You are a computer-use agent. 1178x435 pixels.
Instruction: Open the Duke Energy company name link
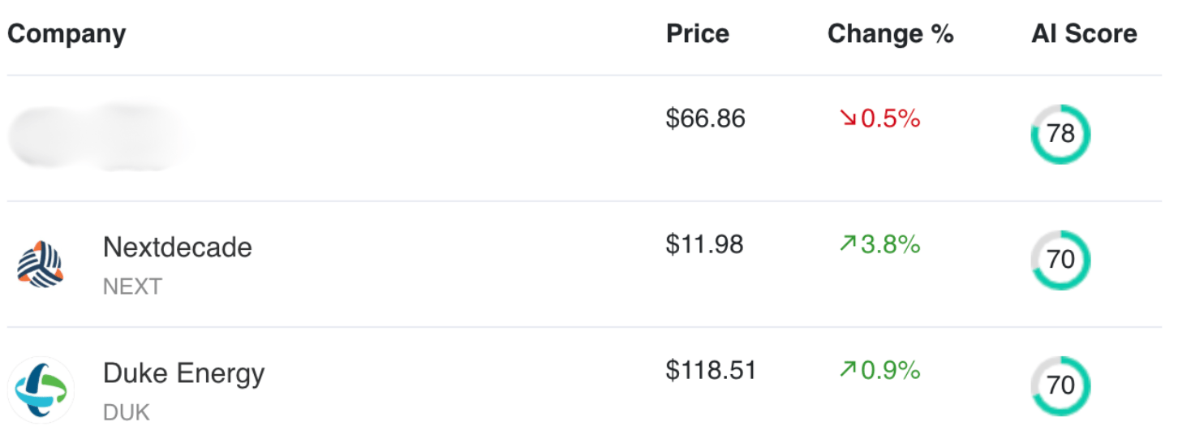coord(184,373)
